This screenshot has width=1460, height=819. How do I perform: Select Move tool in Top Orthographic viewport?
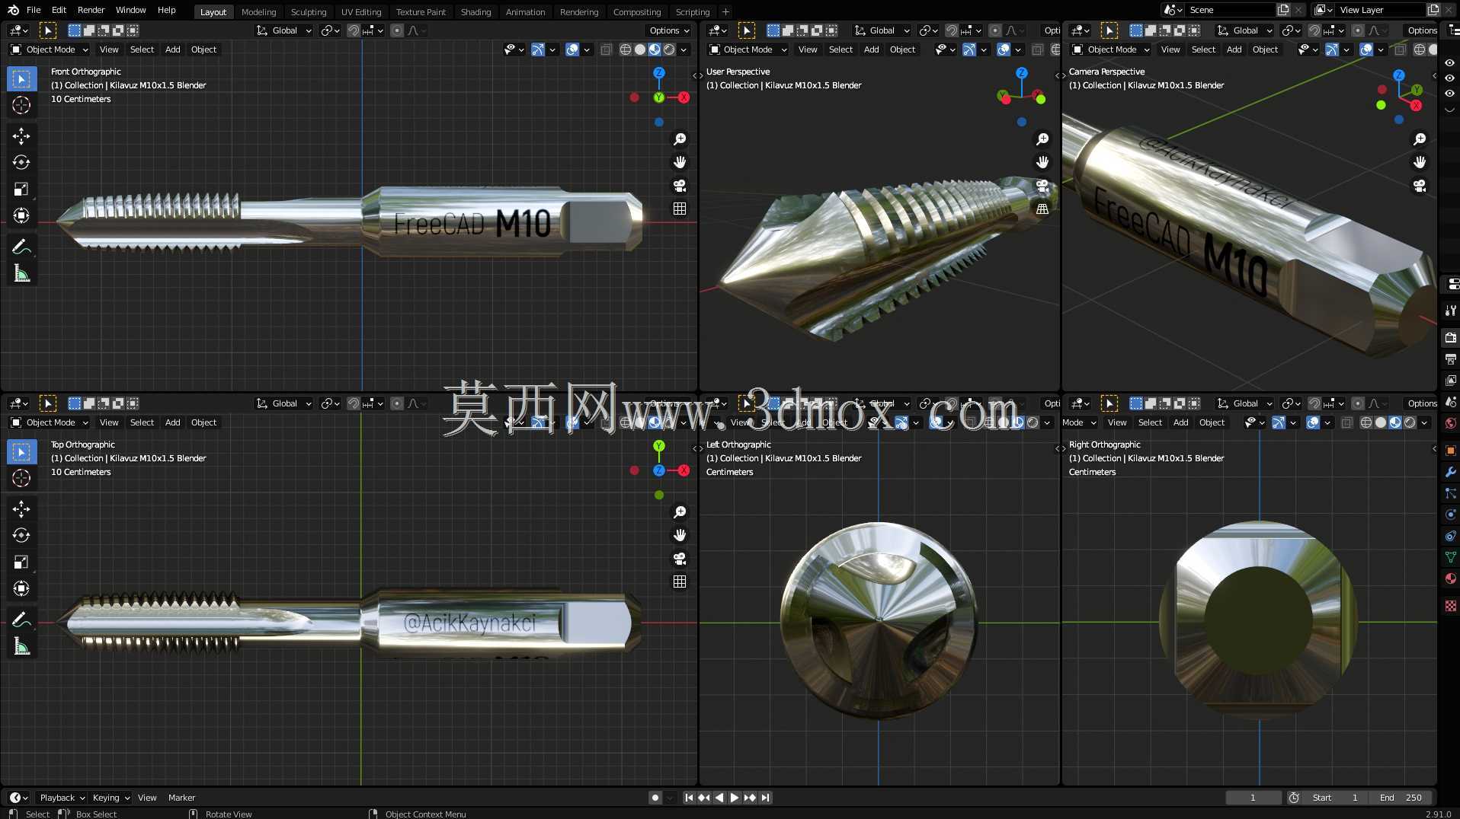21,509
